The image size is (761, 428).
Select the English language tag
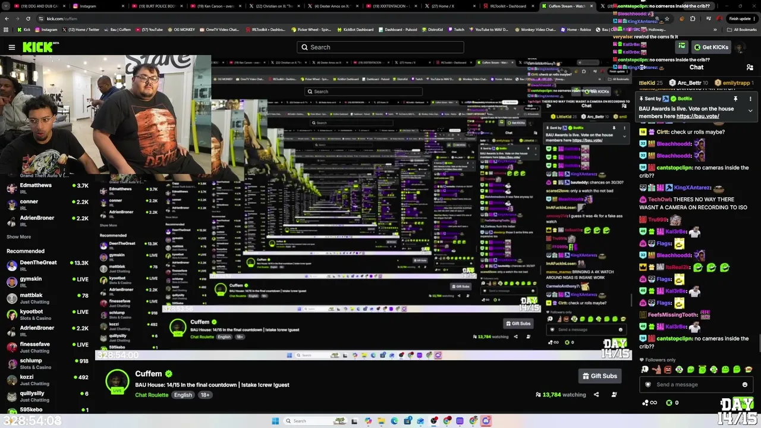pyautogui.click(x=183, y=395)
